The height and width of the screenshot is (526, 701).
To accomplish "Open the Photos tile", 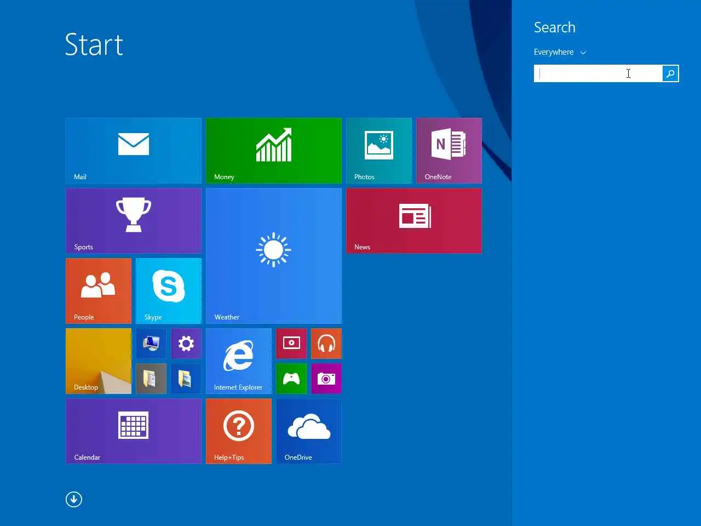I will pyautogui.click(x=379, y=151).
